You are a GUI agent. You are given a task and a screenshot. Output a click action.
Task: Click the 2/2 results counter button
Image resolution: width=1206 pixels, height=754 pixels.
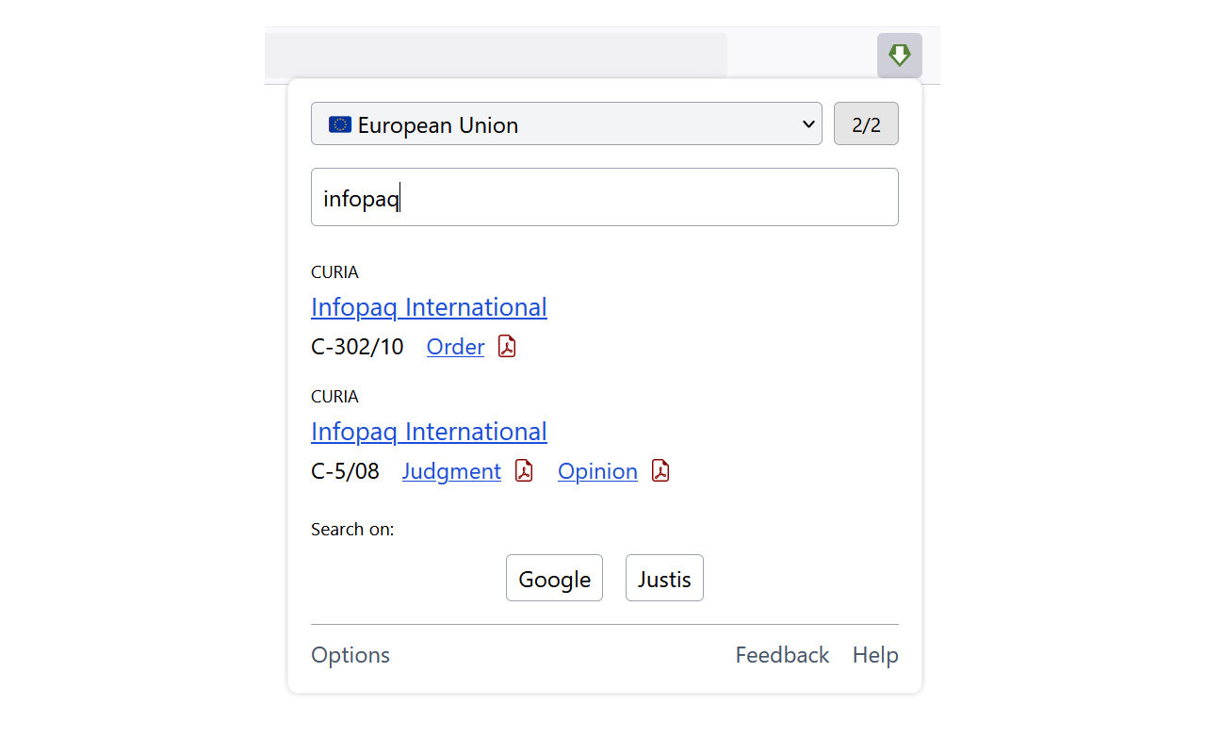866,124
